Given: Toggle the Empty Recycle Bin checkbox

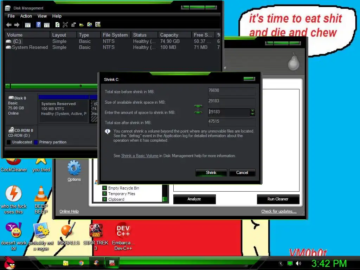Looking at the screenshot, I should point(104,188).
